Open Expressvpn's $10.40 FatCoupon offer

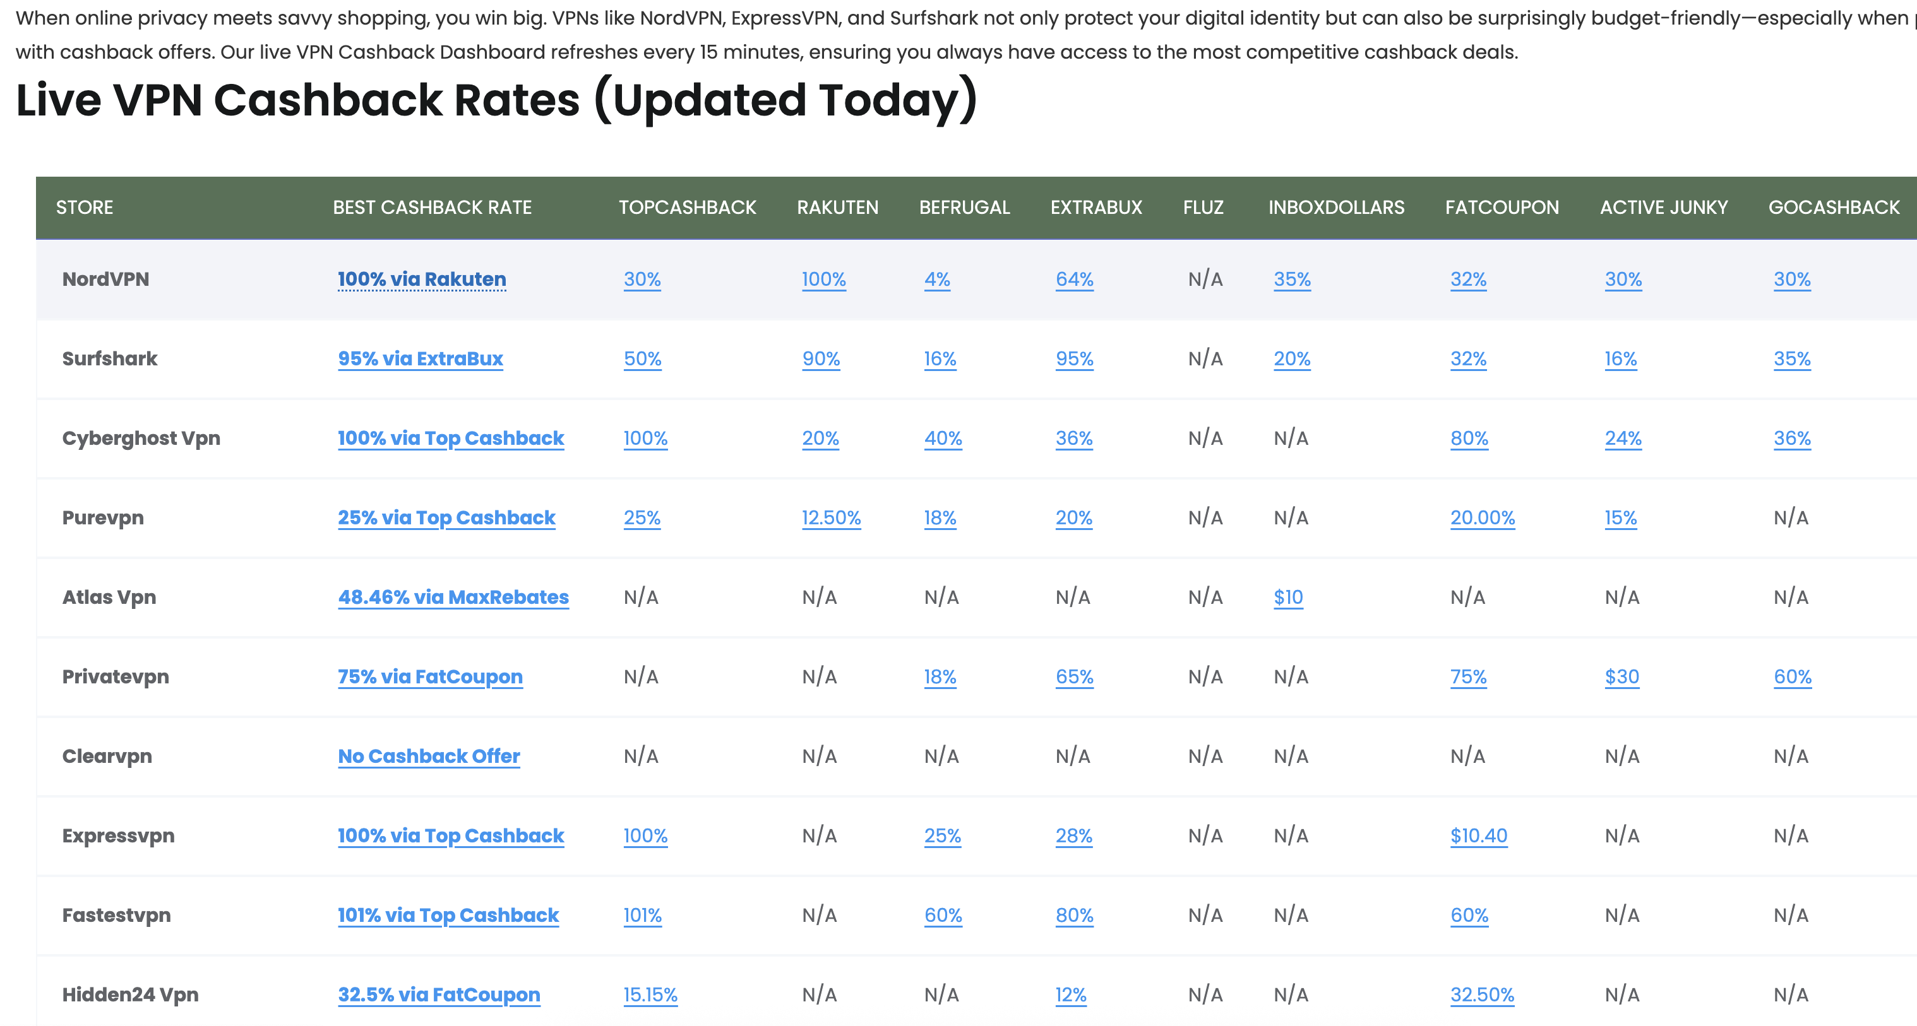tap(1479, 837)
